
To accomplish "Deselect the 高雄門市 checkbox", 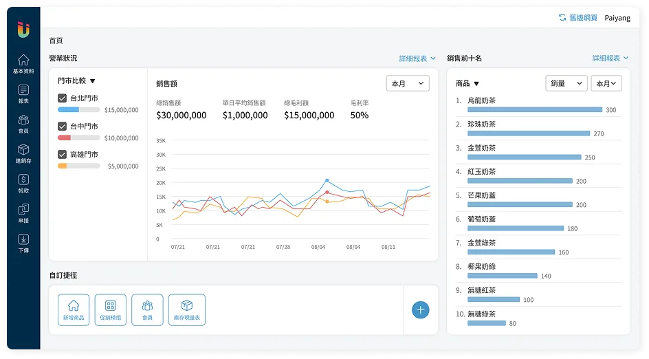I will pyautogui.click(x=63, y=155).
